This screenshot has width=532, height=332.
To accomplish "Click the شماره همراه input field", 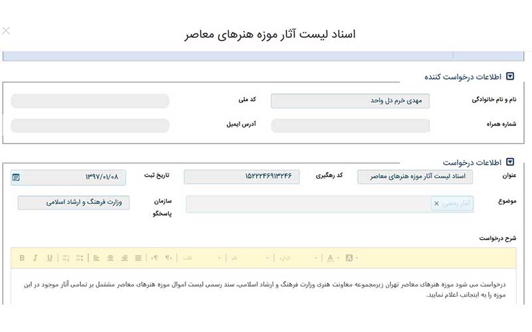I will pos(350,125).
